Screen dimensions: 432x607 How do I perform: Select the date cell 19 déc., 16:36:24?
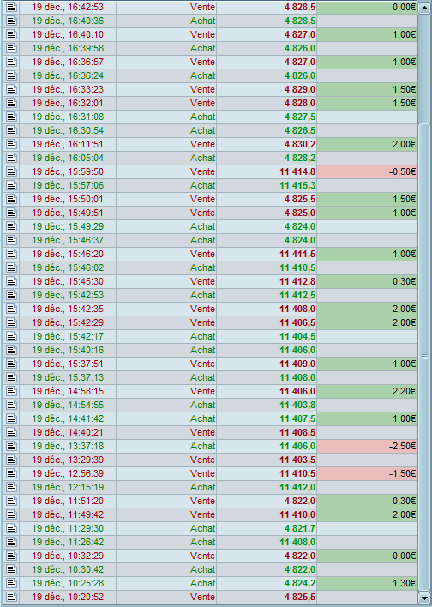(x=68, y=75)
